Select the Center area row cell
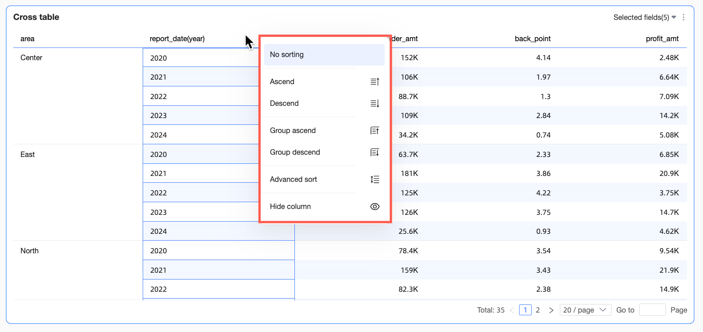This screenshot has height=332, width=703. click(x=32, y=58)
